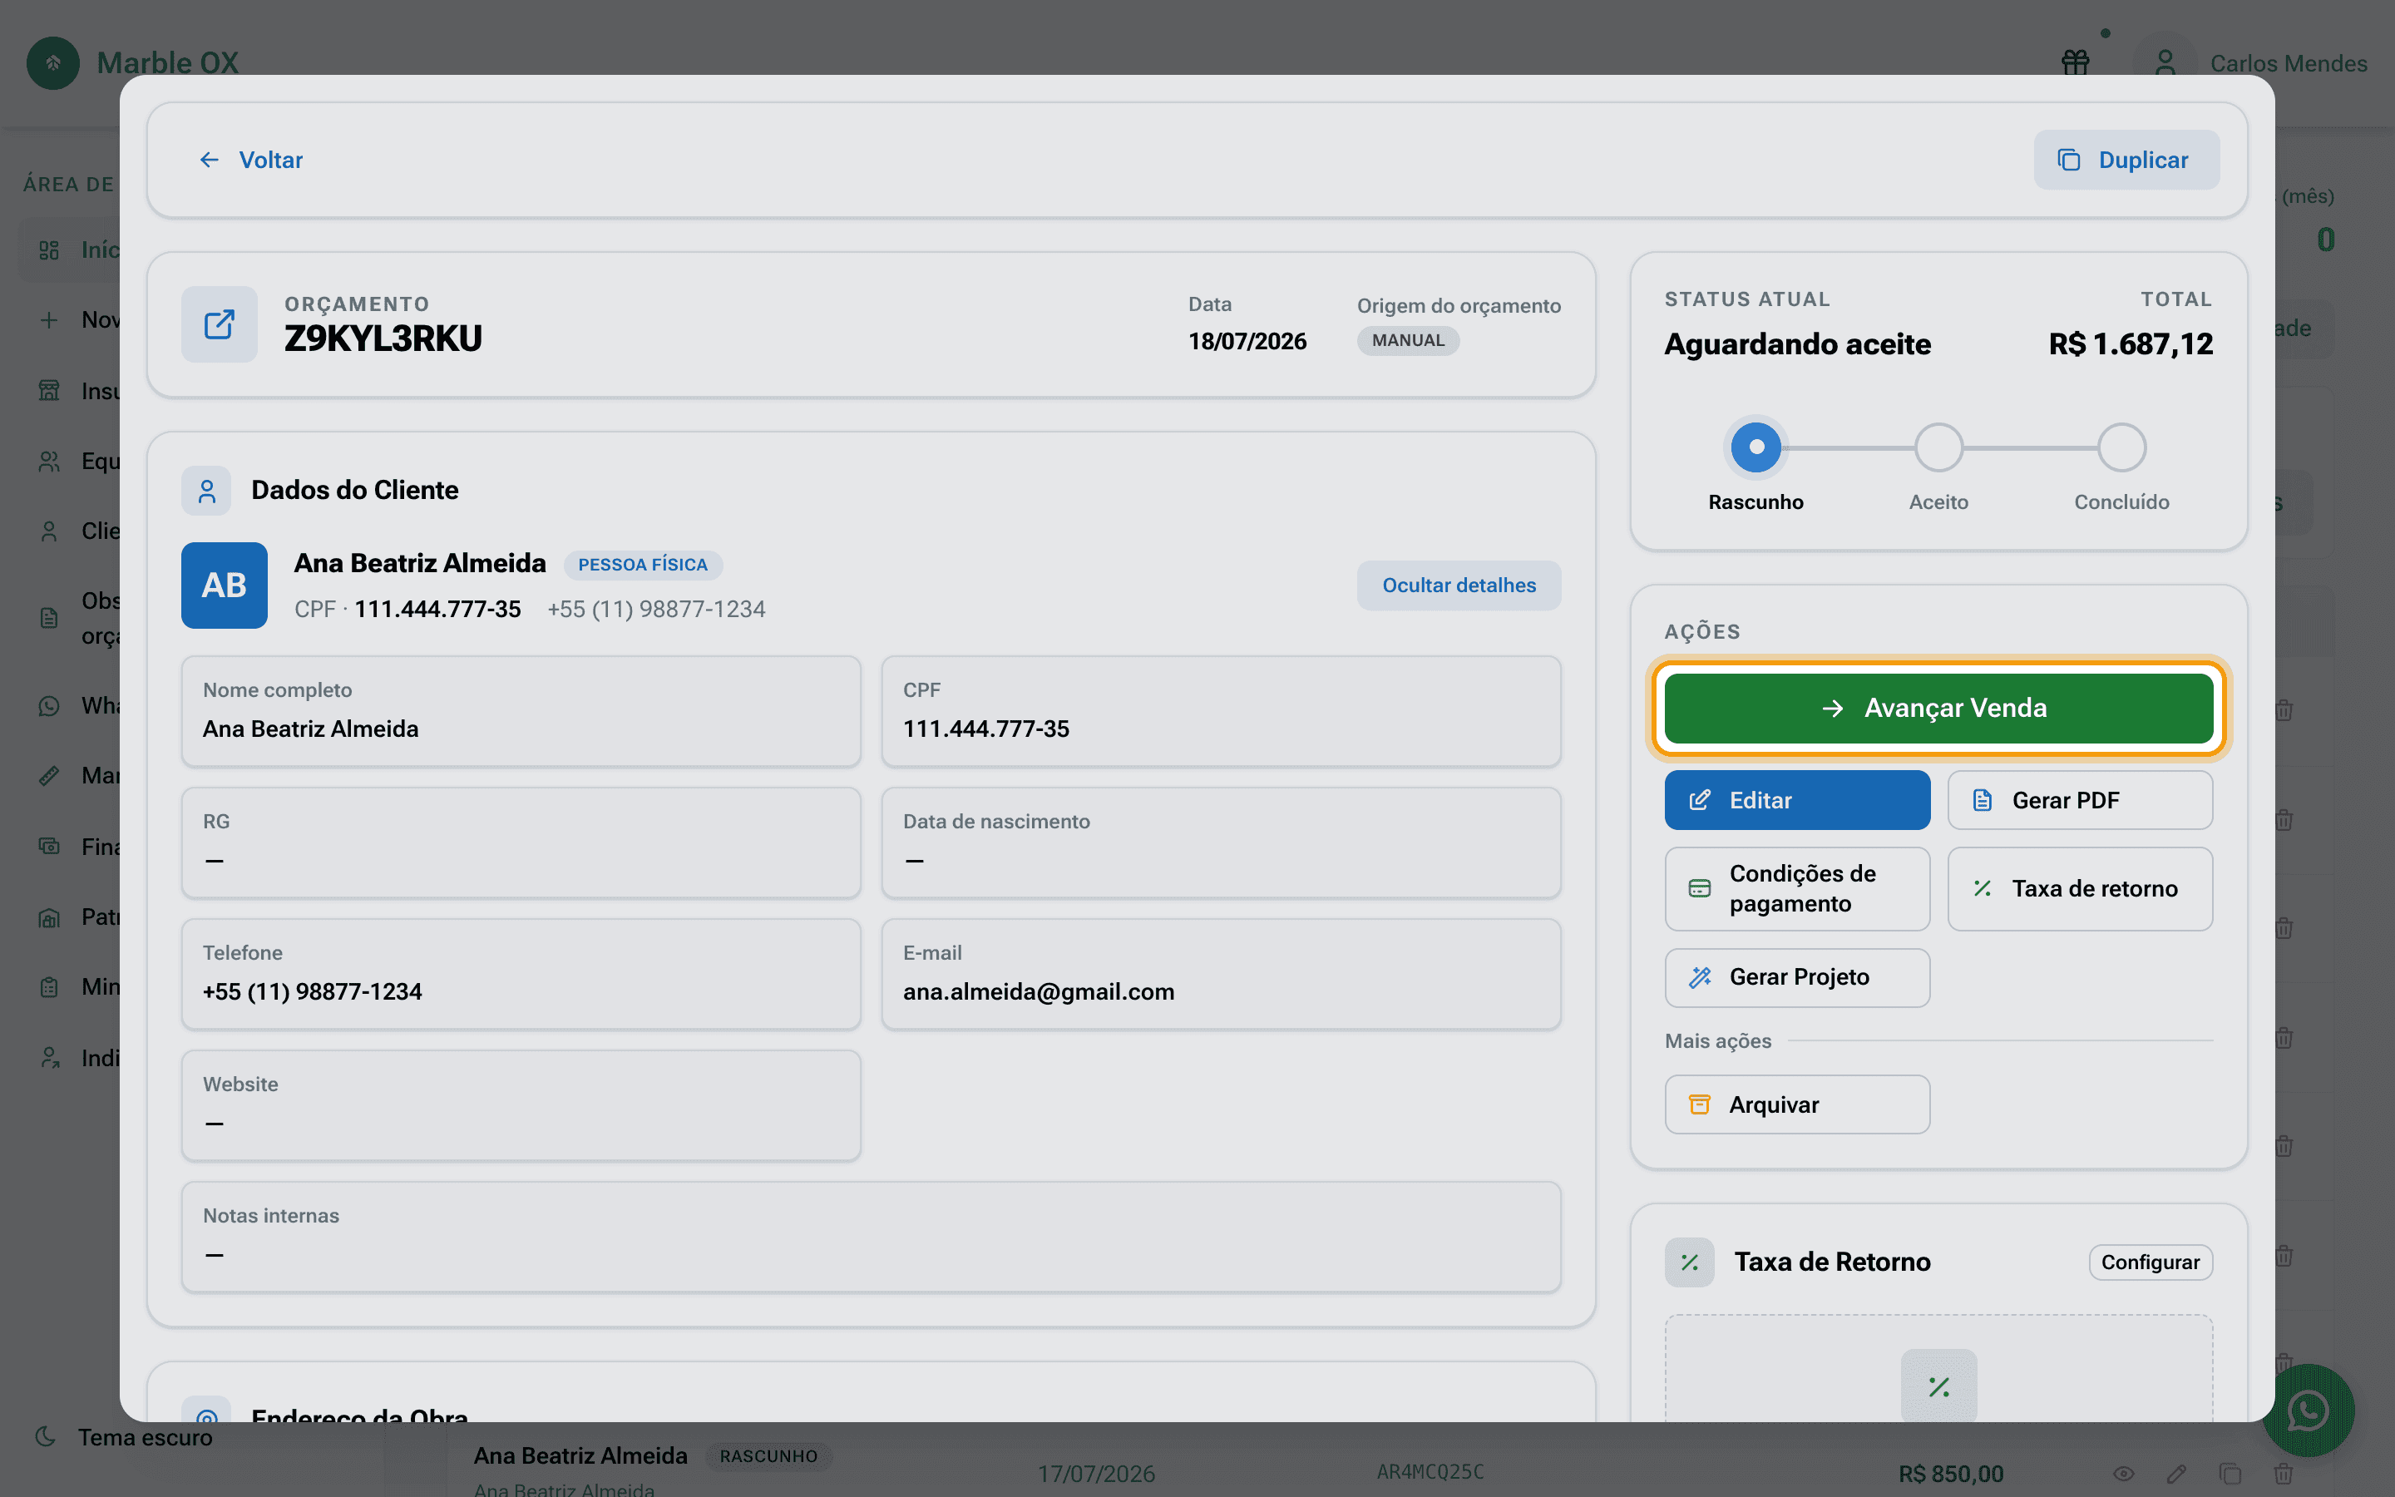
Task: Click the Início grid icon in the sidebar
Action: coord(48,249)
